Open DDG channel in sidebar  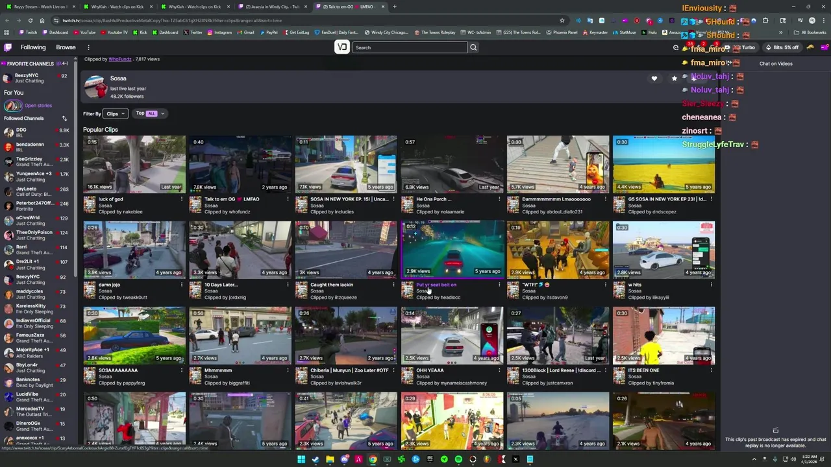[x=37, y=132]
